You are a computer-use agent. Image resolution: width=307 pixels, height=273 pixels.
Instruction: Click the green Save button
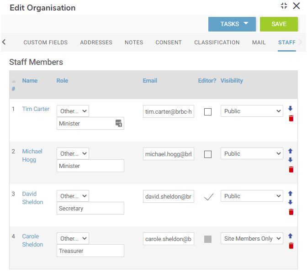(x=279, y=24)
